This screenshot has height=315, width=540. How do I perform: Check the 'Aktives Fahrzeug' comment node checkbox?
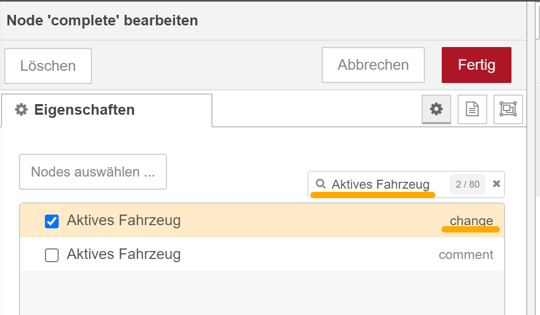[x=52, y=255]
